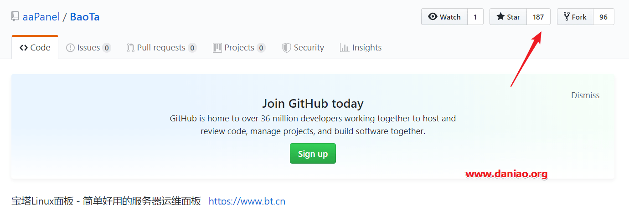
Task: Switch to the Pull requests tab
Action: (x=162, y=48)
